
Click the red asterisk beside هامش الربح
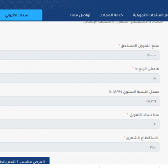click(133, 68)
